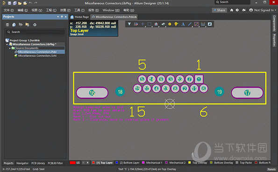Click the save icon in Projects panel toolbar

(7, 25)
